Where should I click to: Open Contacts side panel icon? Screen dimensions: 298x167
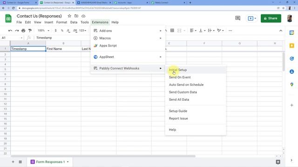pyautogui.click(x=291, y=71)
